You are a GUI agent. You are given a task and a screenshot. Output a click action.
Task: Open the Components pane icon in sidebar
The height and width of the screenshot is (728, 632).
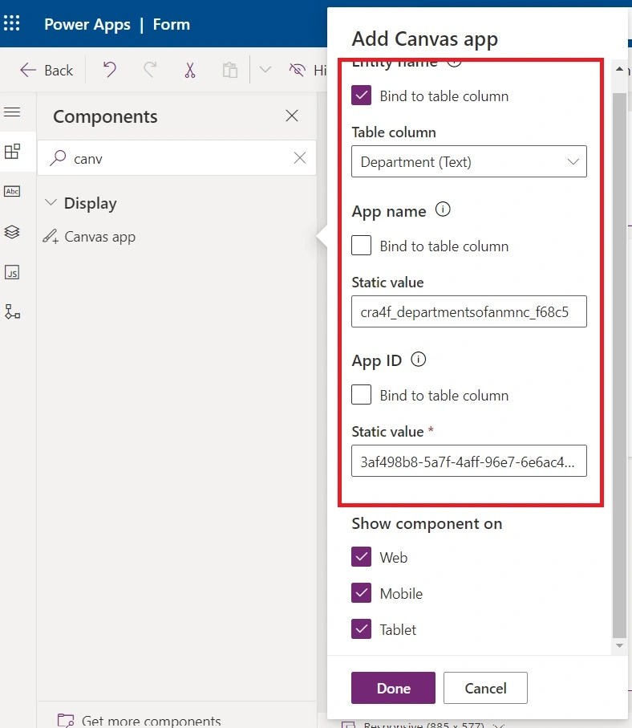click(12, 152)
